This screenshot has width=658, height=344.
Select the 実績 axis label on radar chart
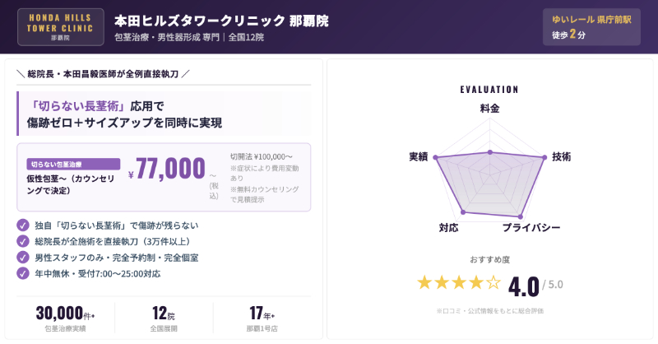point(418,156)
